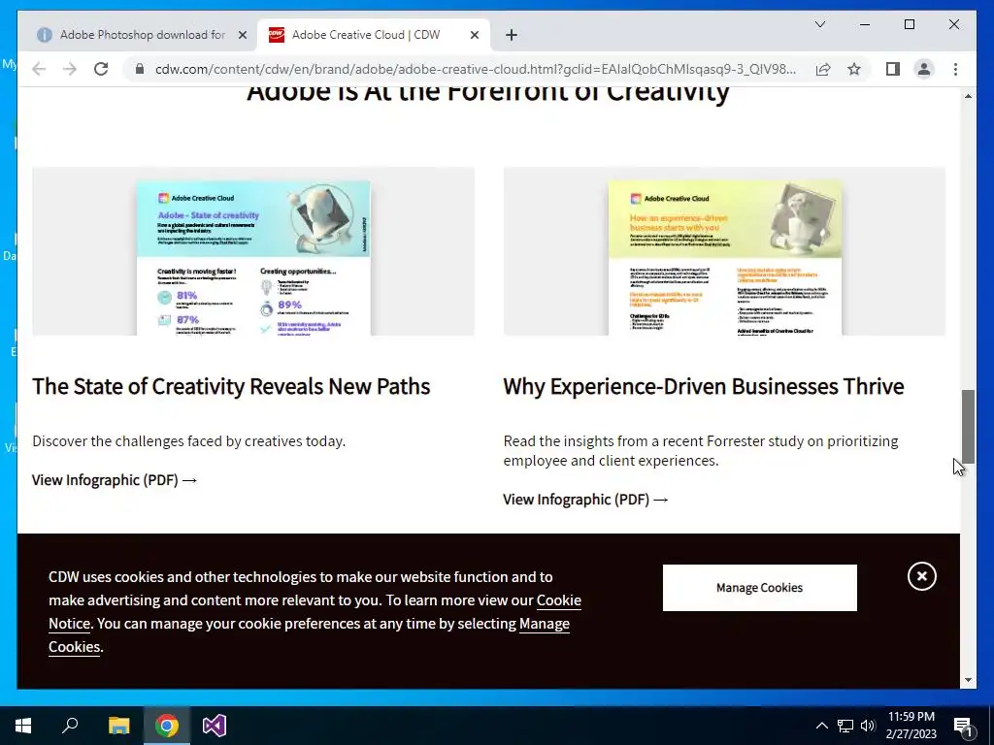Viewport: 994px width, 745px height.
Task: Close the Adobe Photoshop download tab
Action: tap(242, 35)
